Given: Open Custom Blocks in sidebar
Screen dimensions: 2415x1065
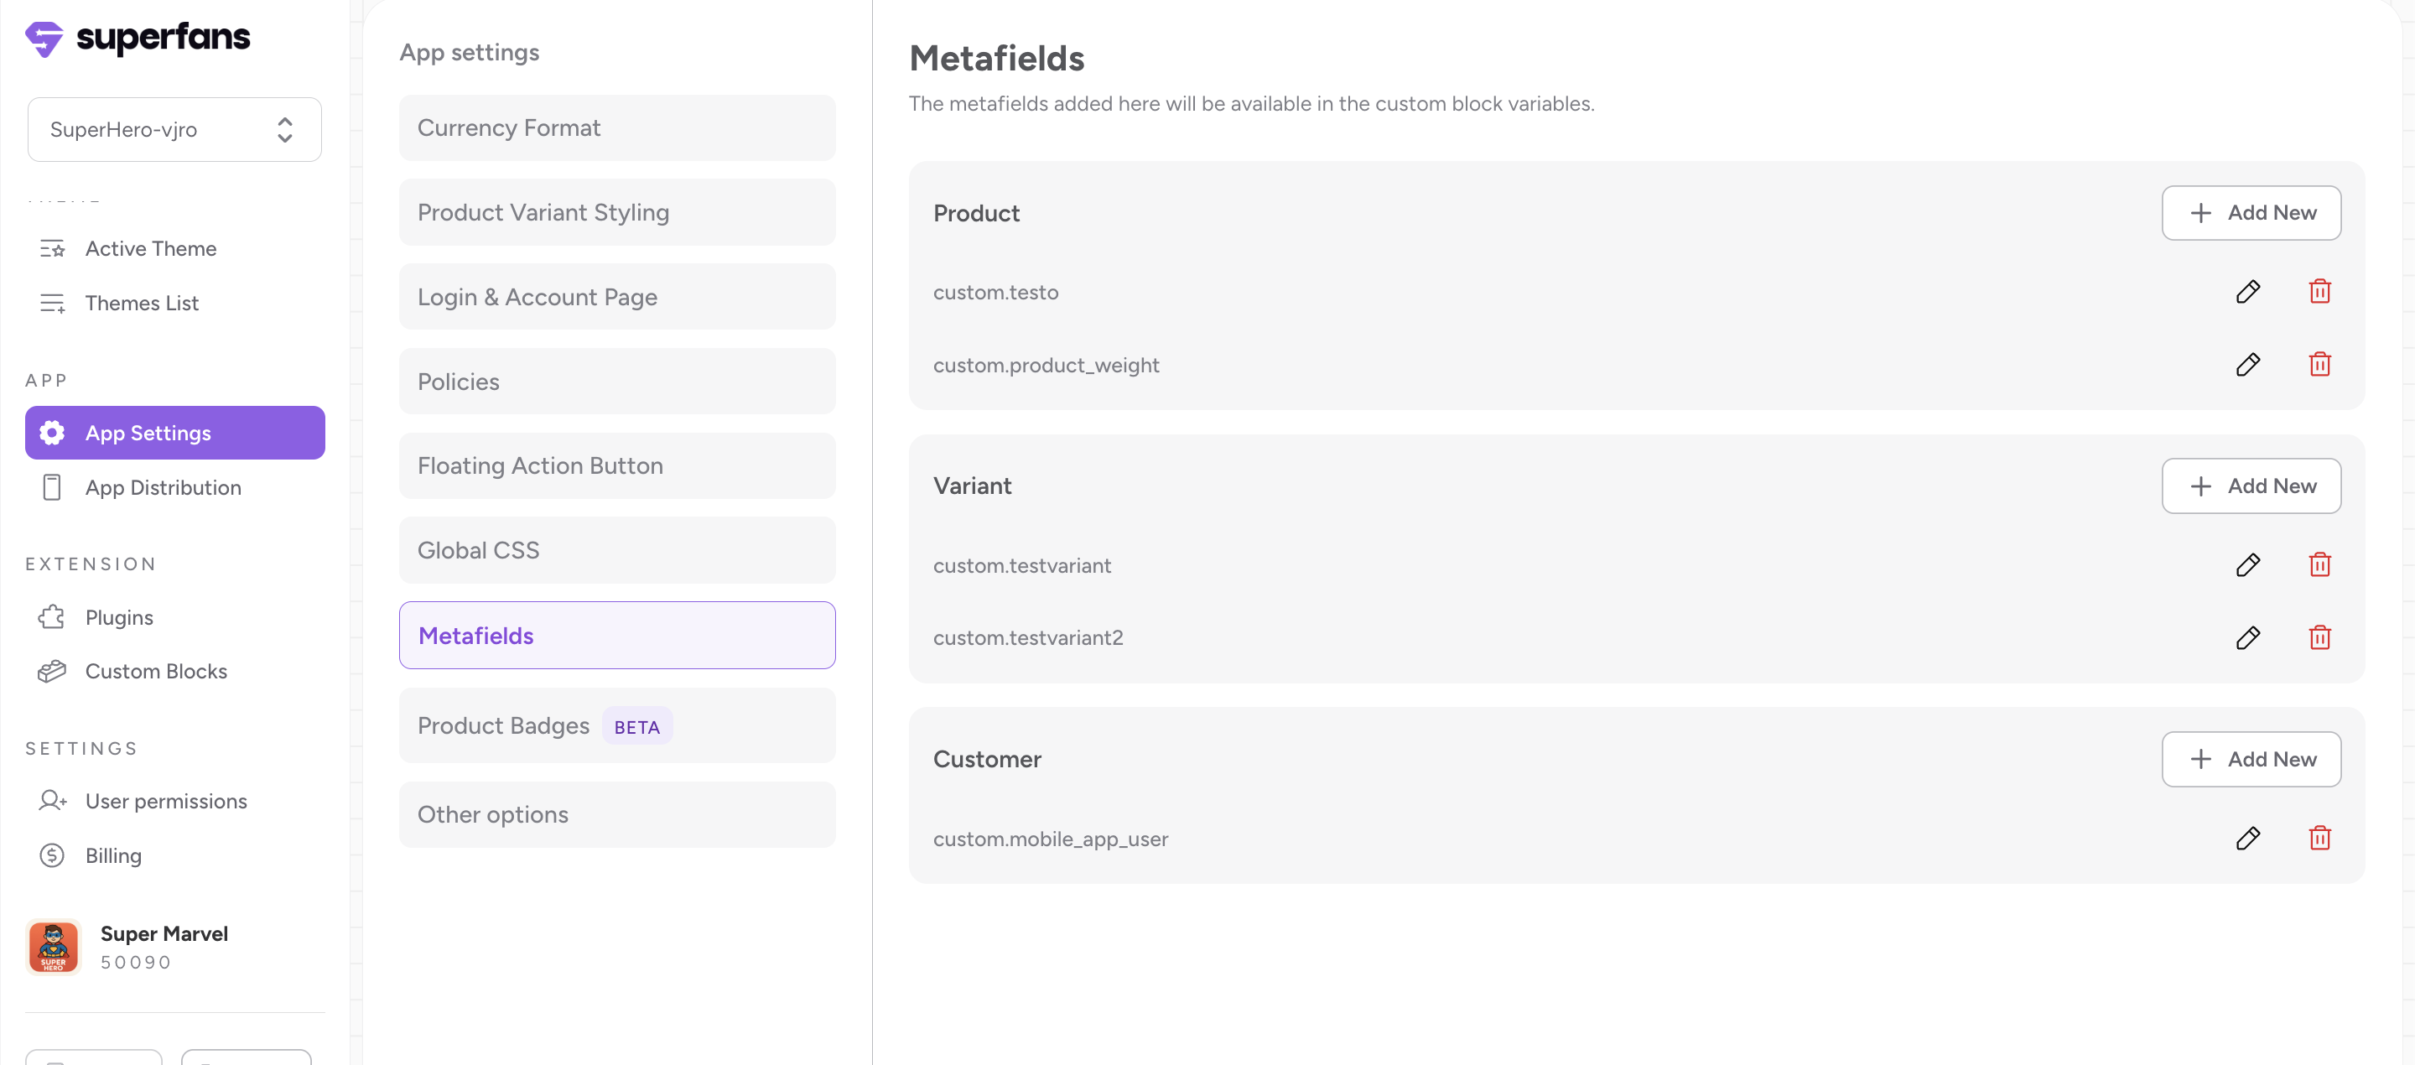Looking at the screenshot, I should (x=156, y=671).
